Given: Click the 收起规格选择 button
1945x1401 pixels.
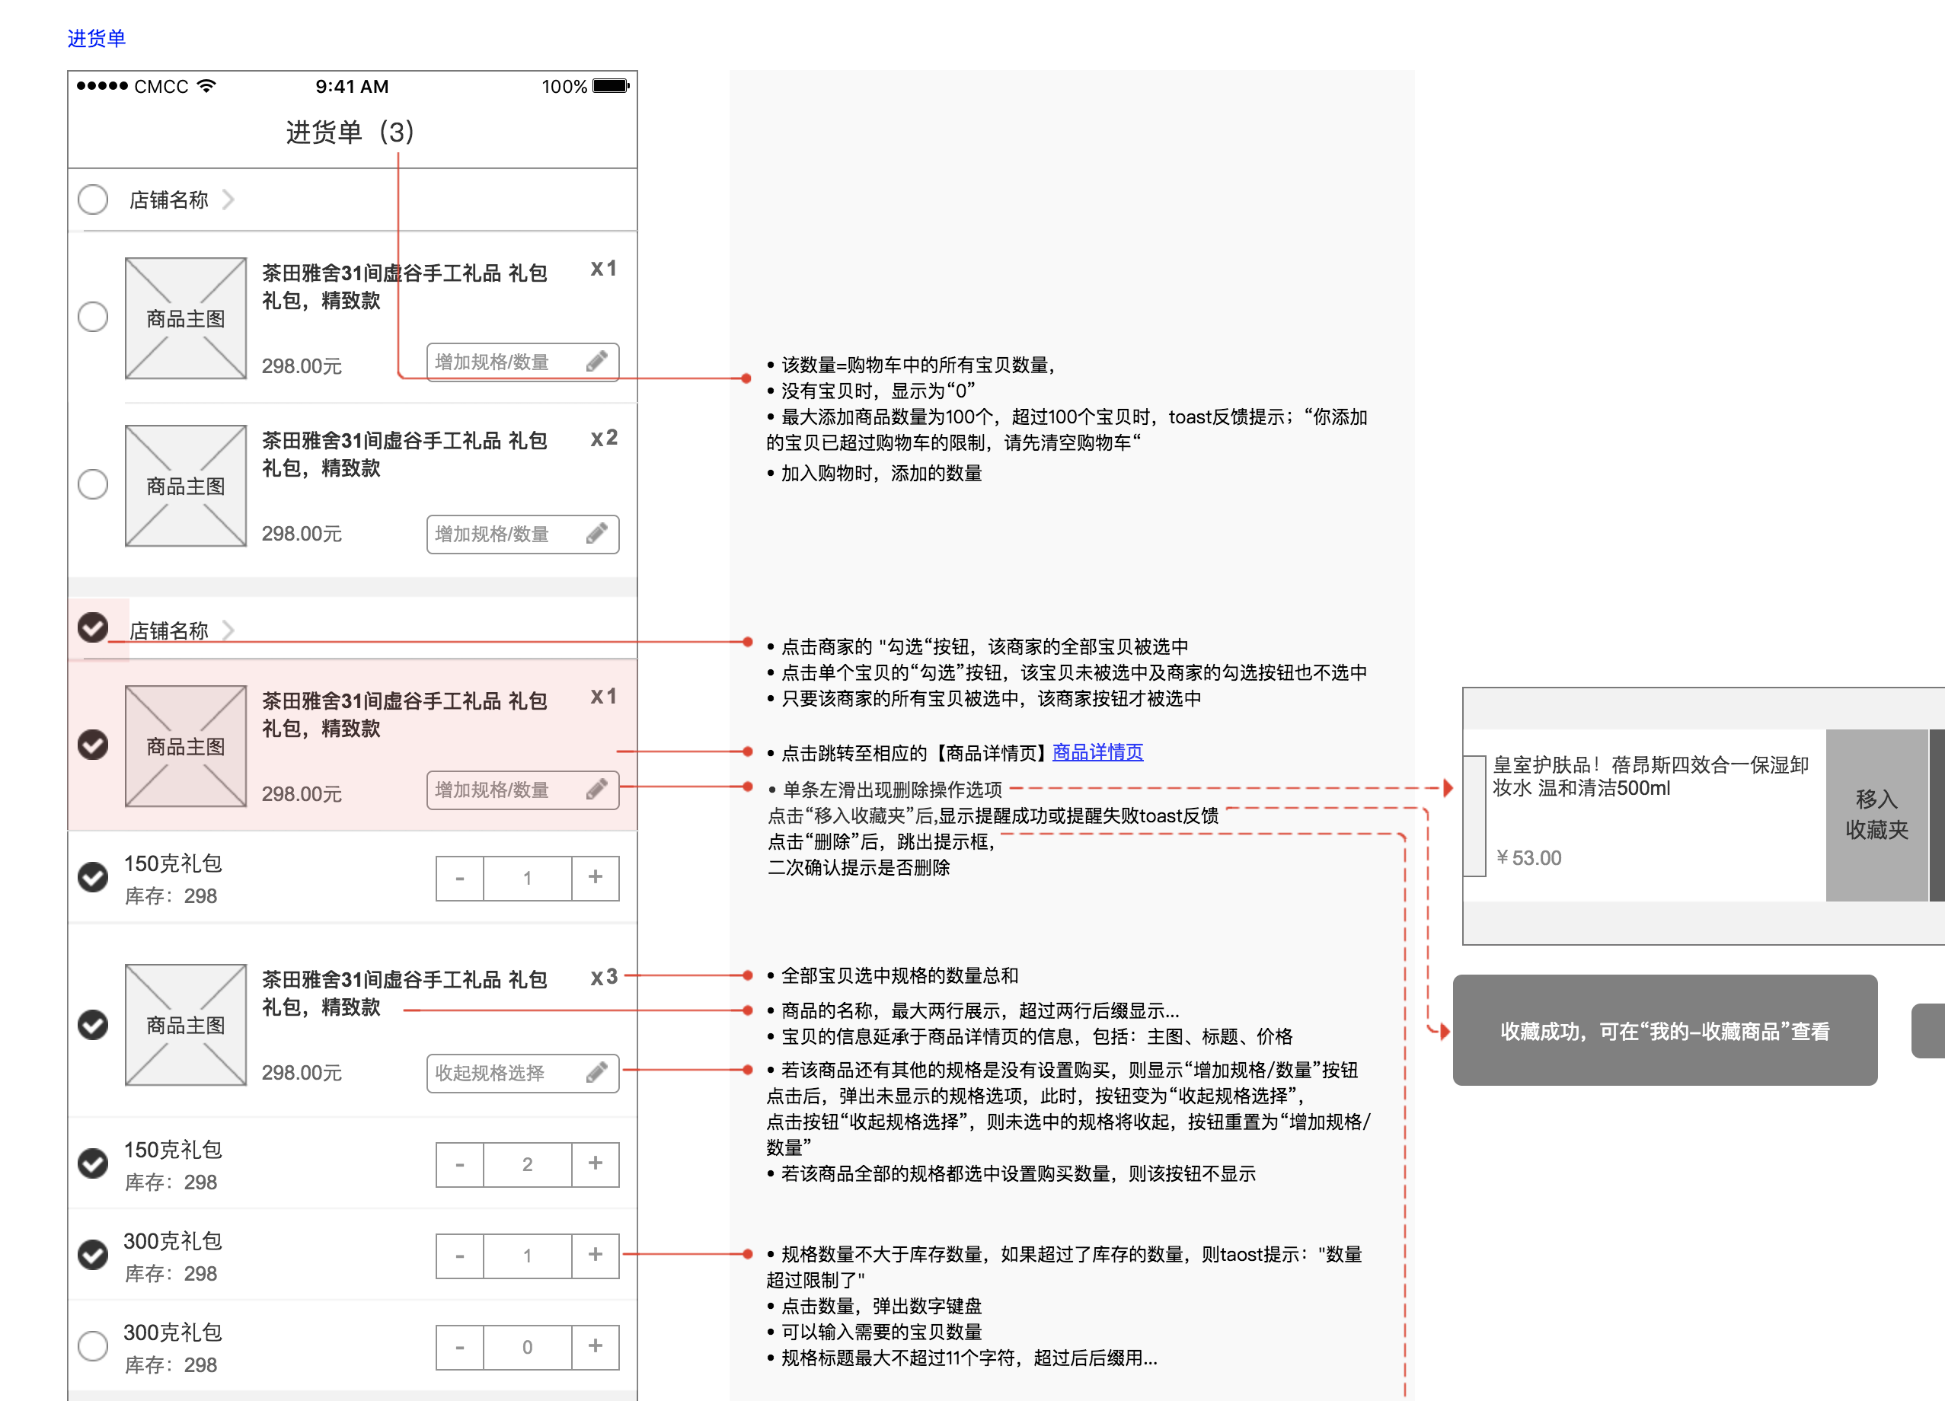Looking at the screenshot, I should (x=522, y=1073).
